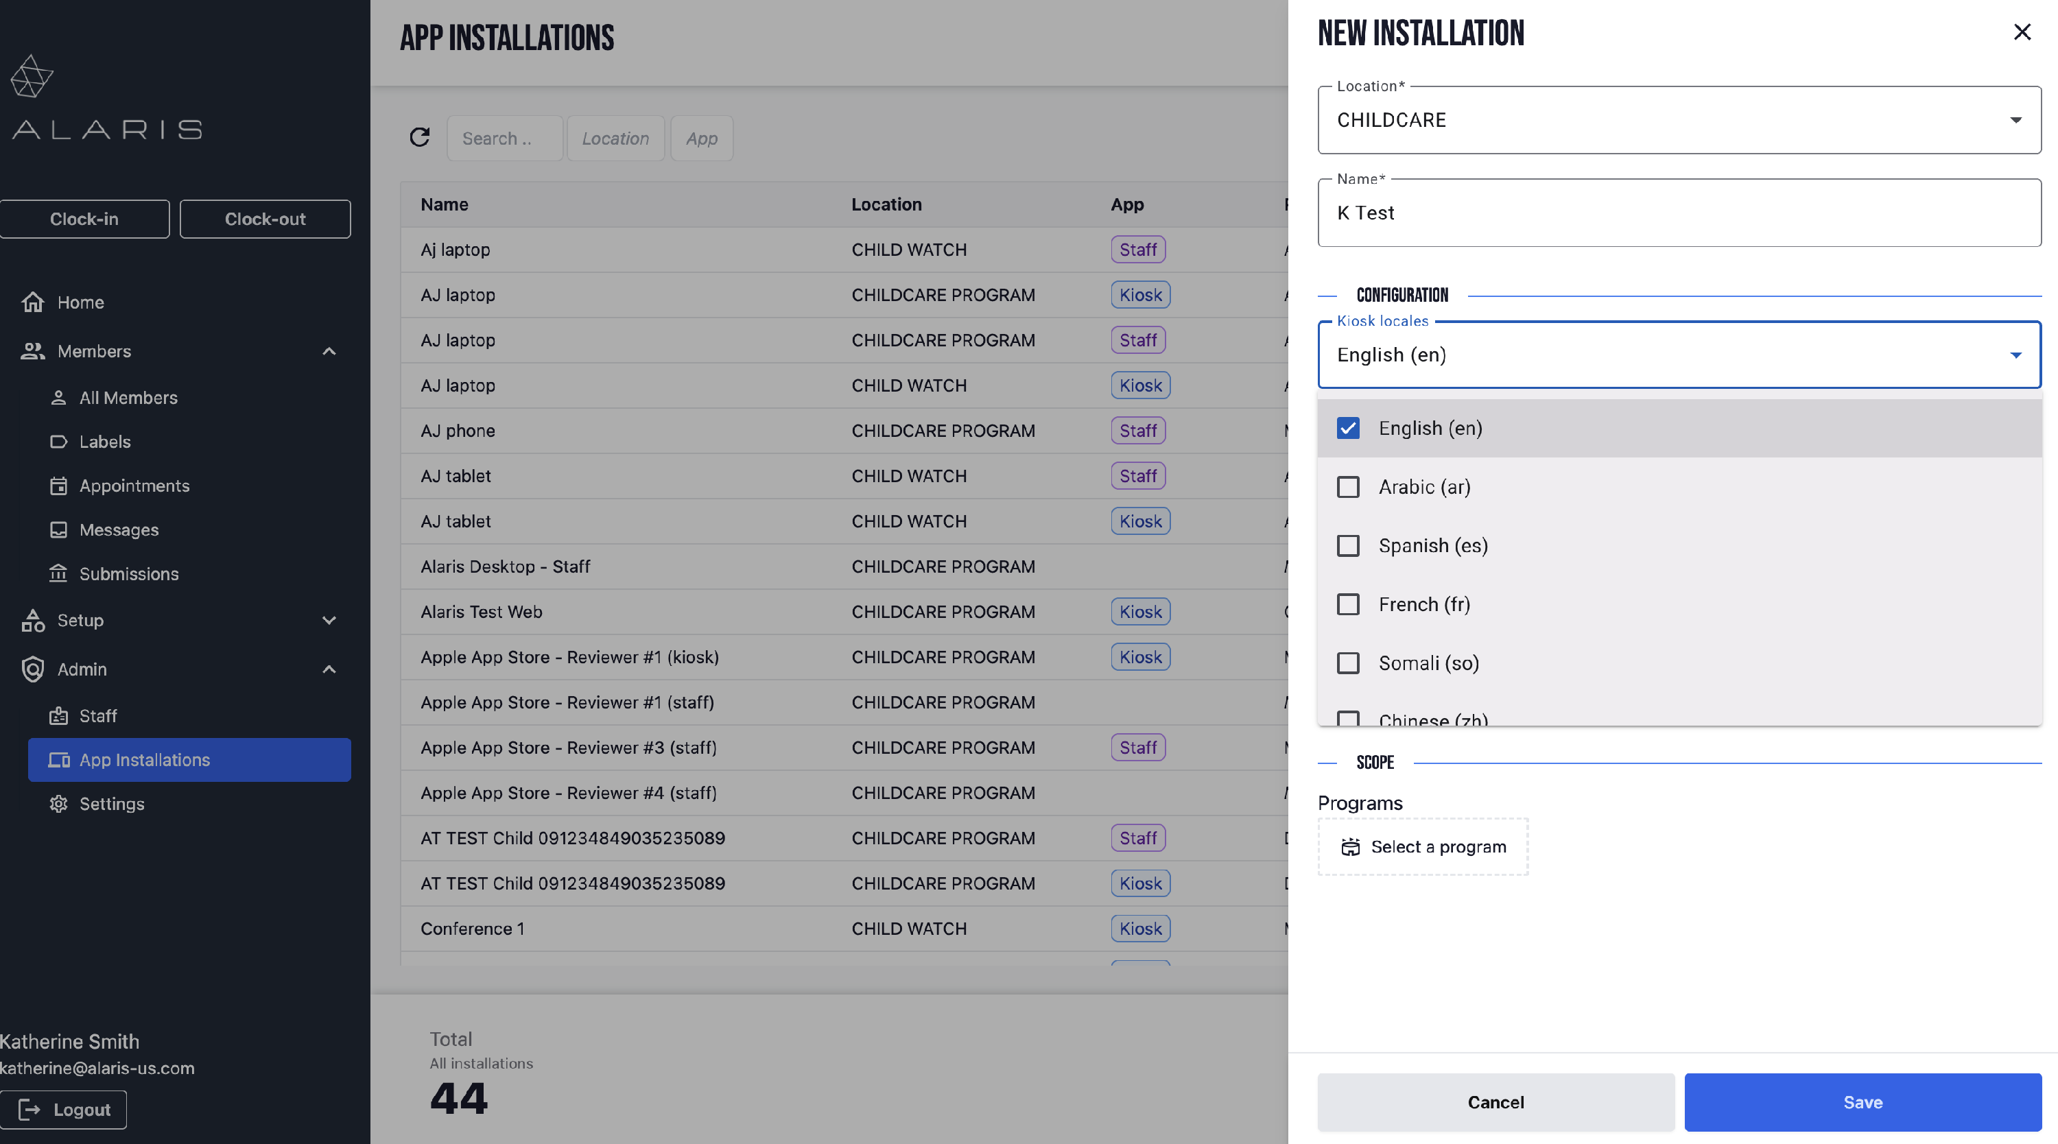
Task: Click the Home house icon
Action: click(x=33, y=302)
